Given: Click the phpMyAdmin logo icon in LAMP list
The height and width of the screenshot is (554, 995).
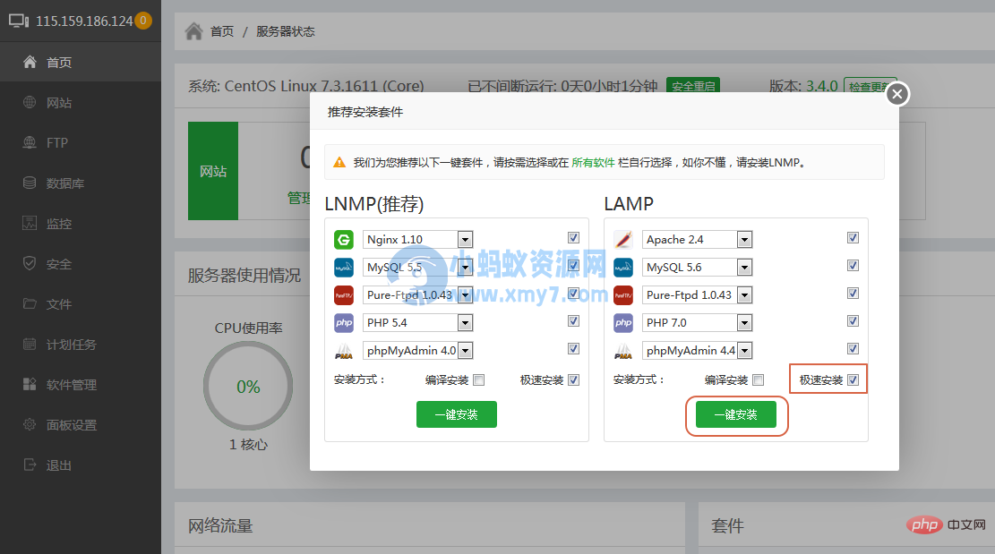Looking at the screenshot, I should point(623,351).
